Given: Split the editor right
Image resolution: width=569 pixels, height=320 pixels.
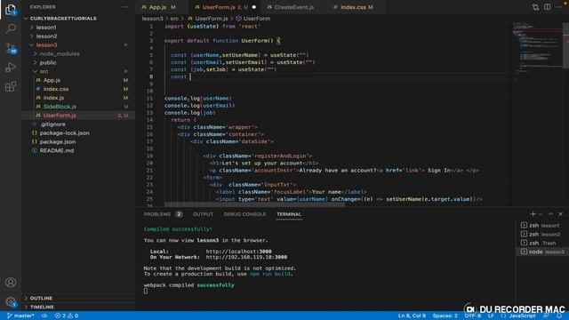Looking at the screenshot, I should (548, 7).
